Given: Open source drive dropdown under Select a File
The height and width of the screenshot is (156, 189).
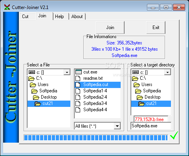Looking at the screenshot, I should point(67,72).
